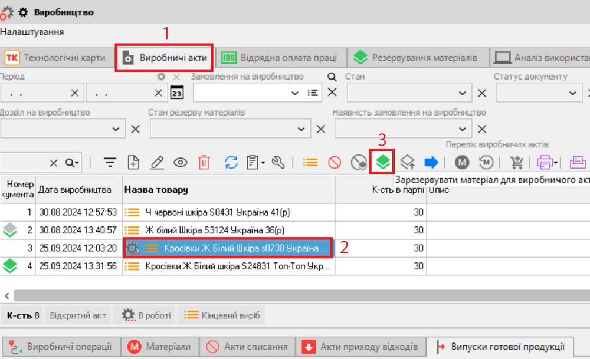Click the eye view icon in toolbar

tap(180, 163)
